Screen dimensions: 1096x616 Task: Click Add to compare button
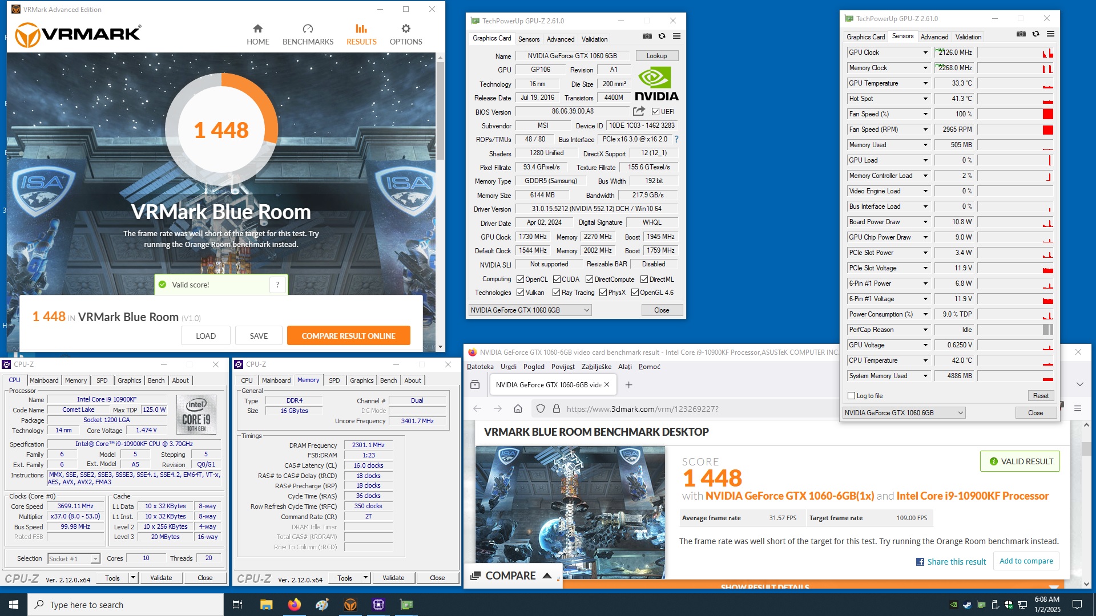1026,561
